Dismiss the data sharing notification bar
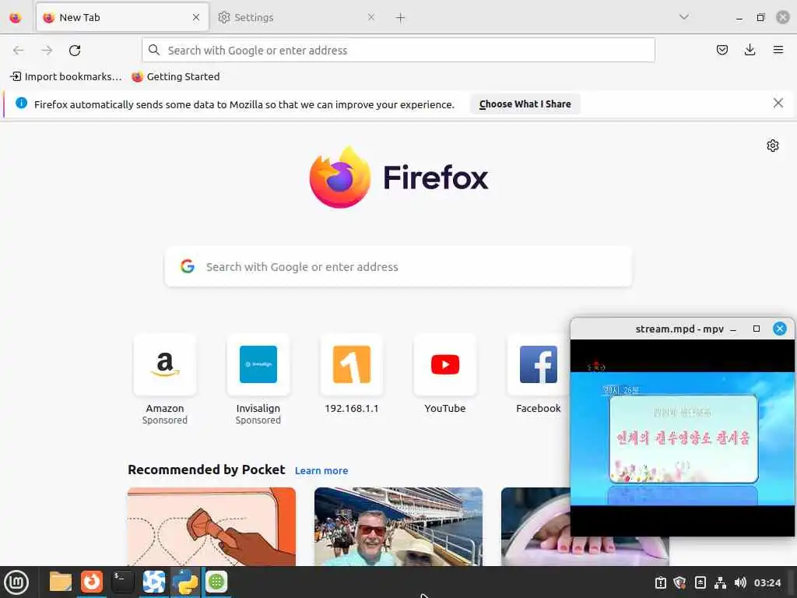 (x=778, y=104)
